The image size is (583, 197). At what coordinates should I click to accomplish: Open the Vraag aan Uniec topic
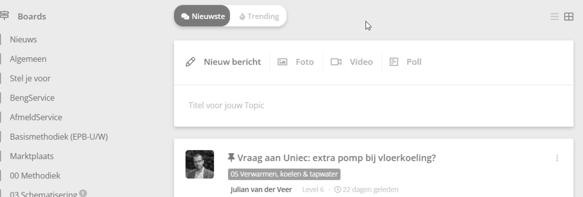coord(336,158)
